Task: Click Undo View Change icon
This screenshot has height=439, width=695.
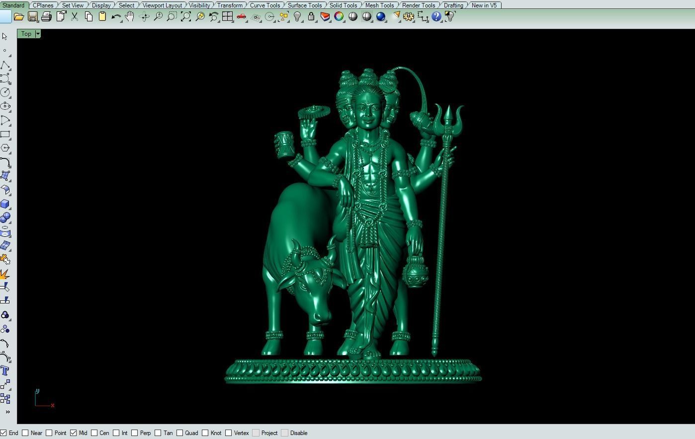Action: coord(214,16)
